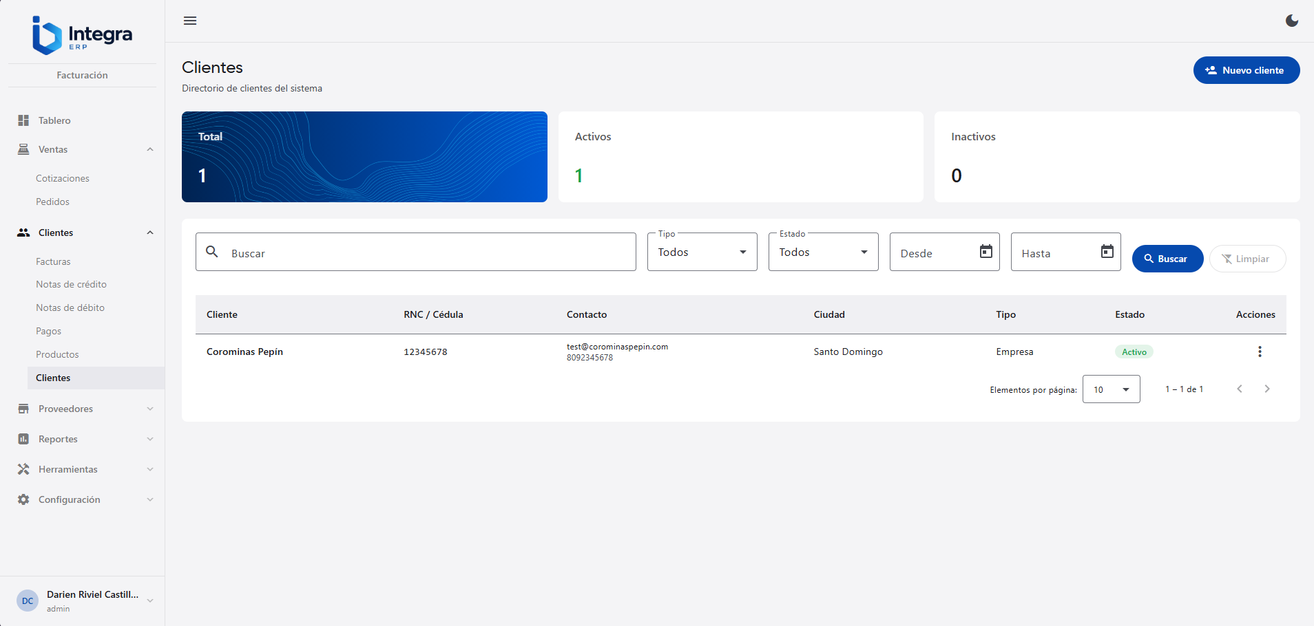Image resolution: width=1314 pixels, height=626 pixels.
Task: Click the Reportes chart icon
Action: click(x=23, y=439)
